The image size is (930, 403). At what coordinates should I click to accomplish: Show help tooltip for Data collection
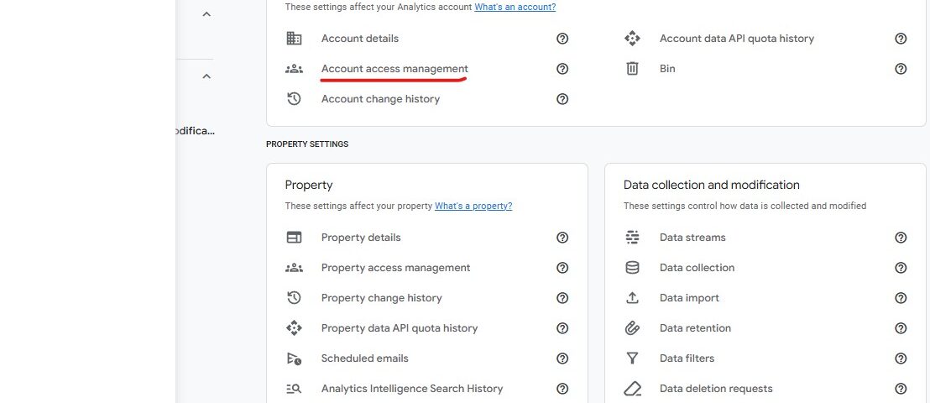(x=901, y=268)
